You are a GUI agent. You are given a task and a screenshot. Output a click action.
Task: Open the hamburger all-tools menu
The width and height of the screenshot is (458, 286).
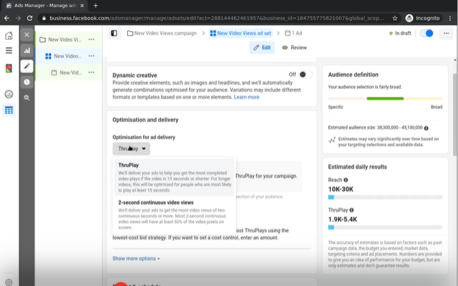(x=9, y=51)
